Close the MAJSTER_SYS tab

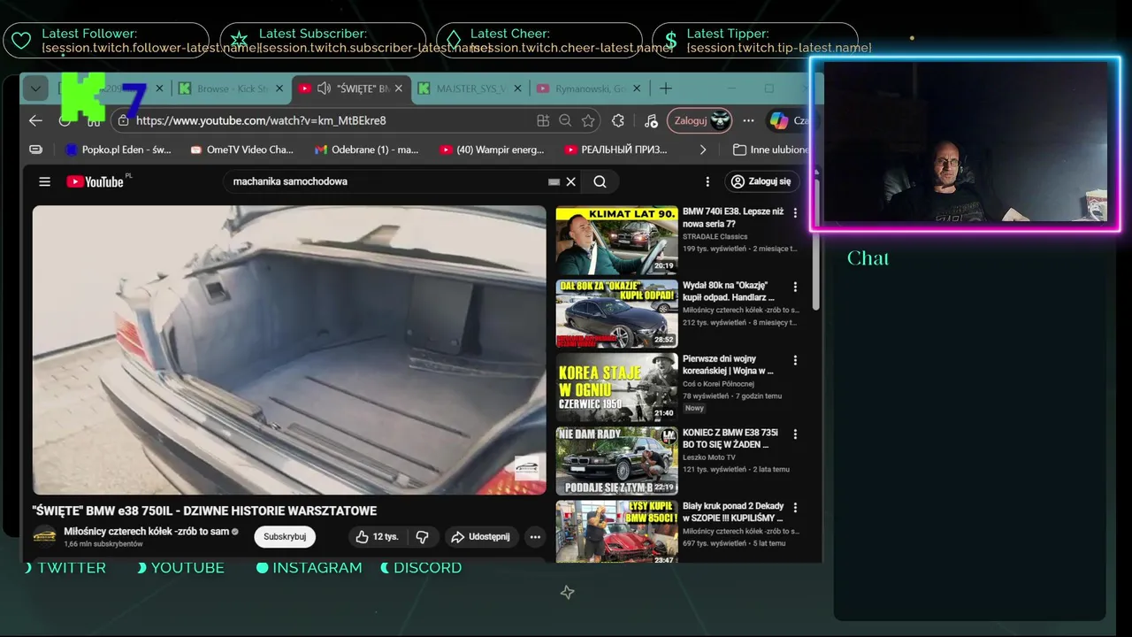pyautogui.click(x=517, y=88)
